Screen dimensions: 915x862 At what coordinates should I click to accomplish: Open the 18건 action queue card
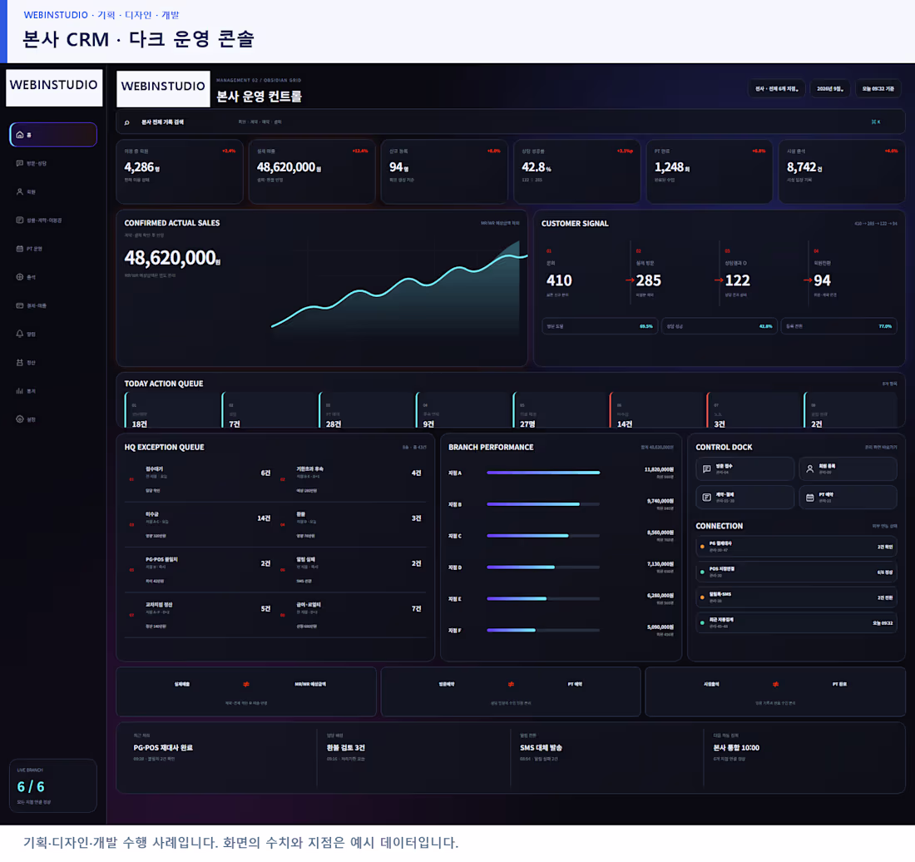pos(171,410)
